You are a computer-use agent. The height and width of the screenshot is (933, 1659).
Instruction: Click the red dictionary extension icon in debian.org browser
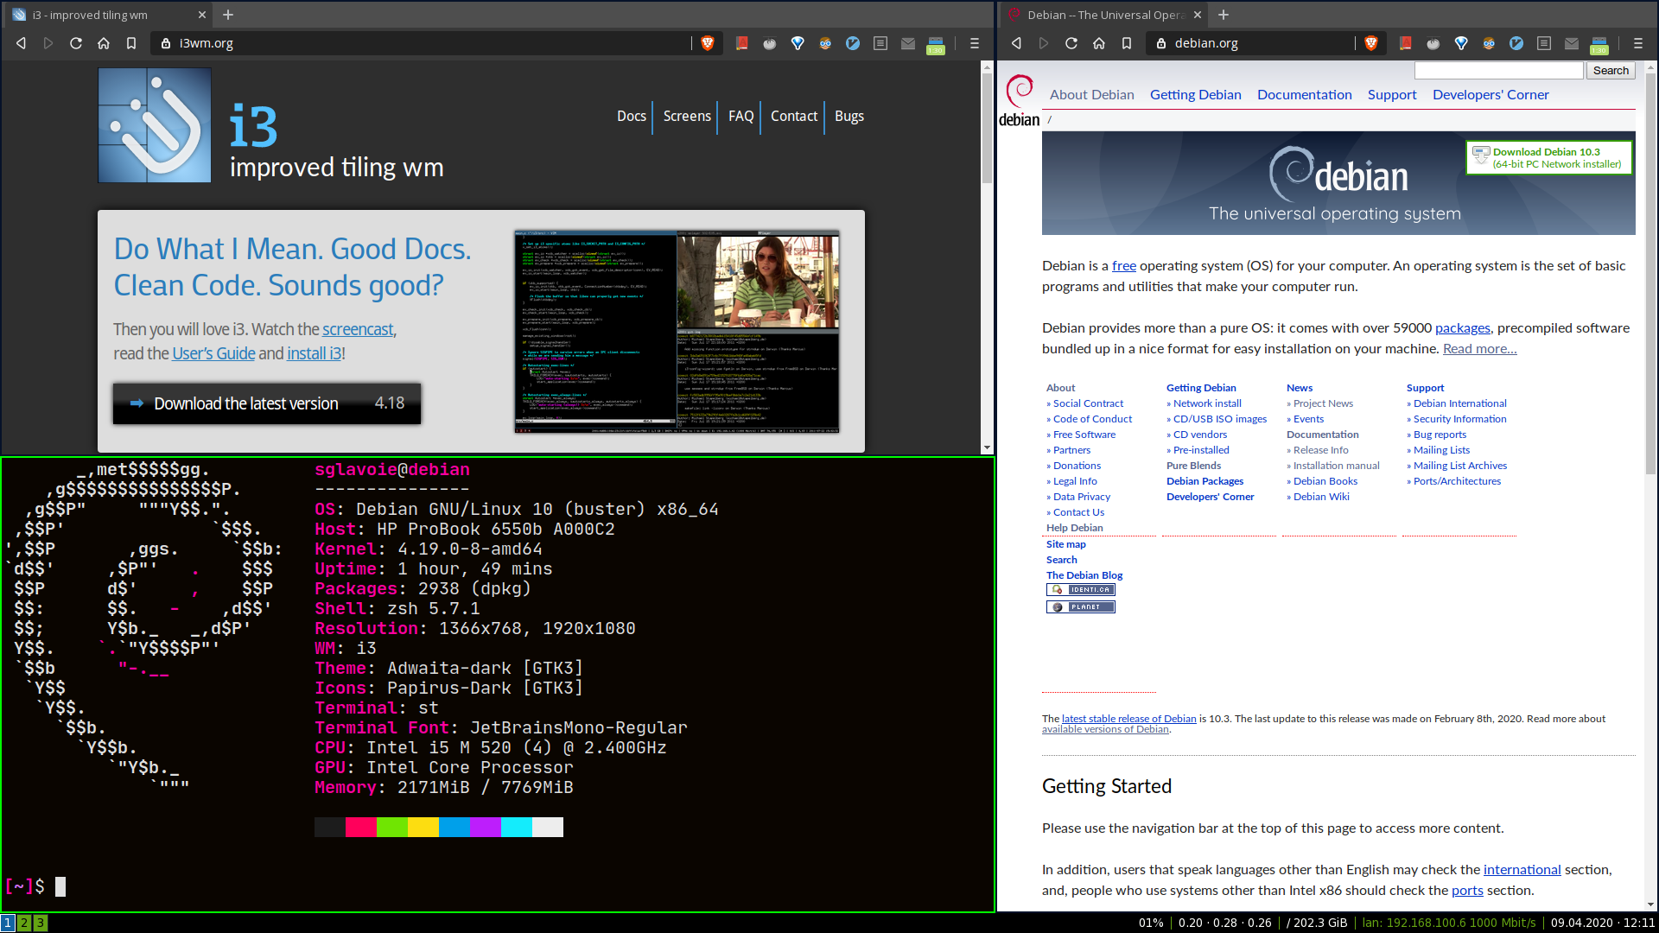coord(1405,43)
